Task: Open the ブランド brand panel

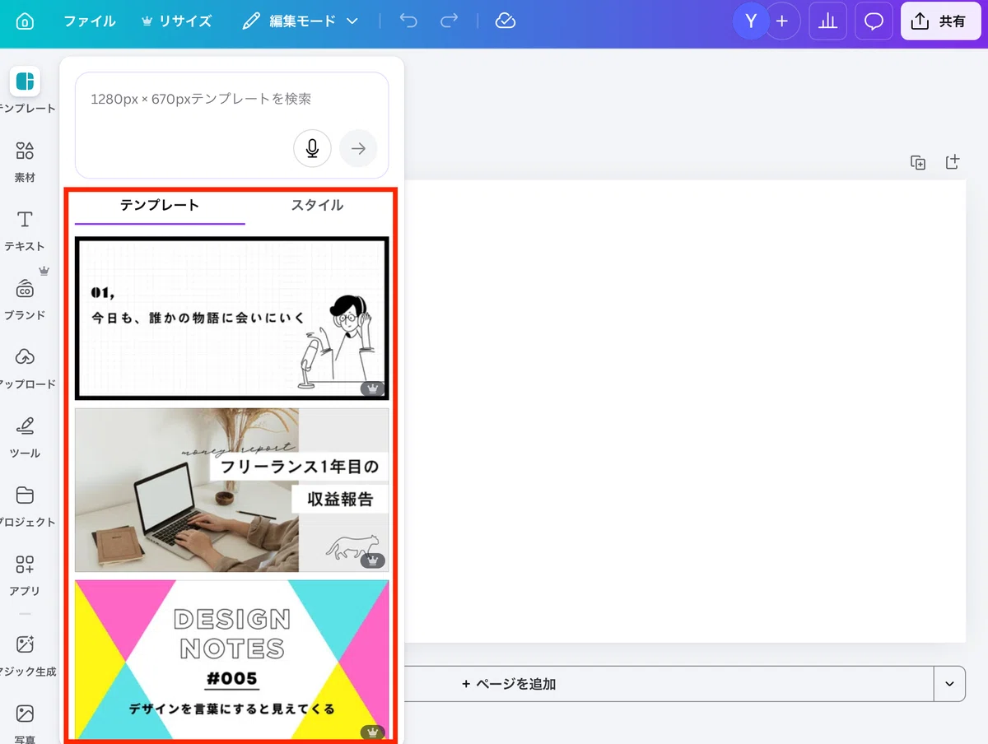Action: (x=26, y=298)
